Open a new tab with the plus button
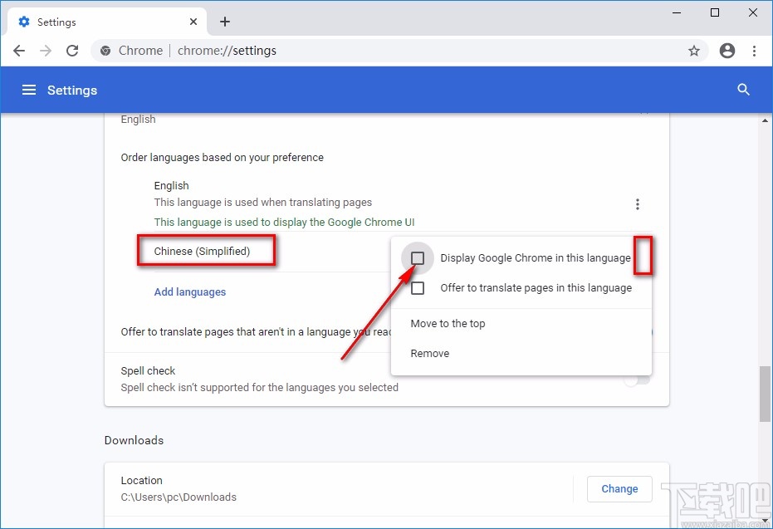The height and width of the screenshot is (529, 773). click(225, 22)
